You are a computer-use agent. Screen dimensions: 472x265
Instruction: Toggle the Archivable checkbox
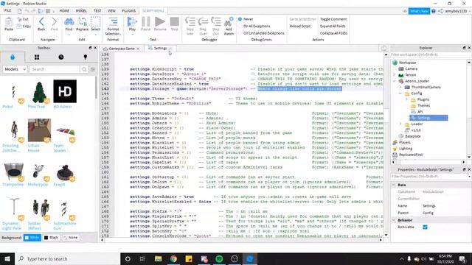point(425,227)
